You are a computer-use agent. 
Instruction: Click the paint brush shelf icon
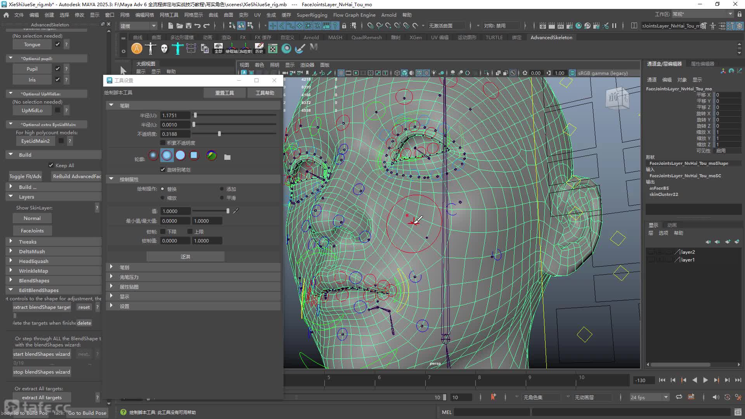click(x=300, y=48)
